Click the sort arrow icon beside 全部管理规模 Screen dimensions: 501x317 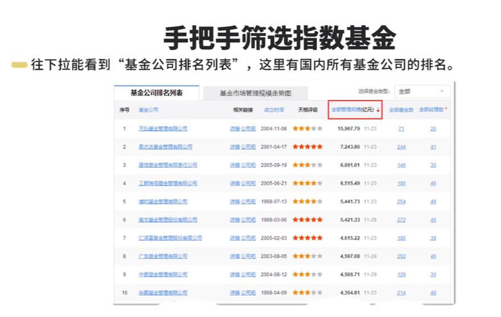pyautogui.click(x=378, y=110)
